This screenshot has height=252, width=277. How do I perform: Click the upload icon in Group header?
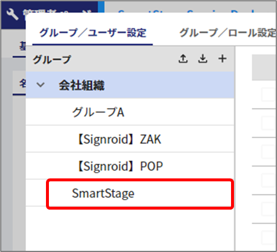click(183, 59)
